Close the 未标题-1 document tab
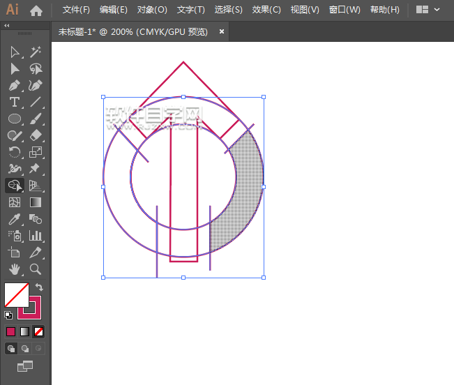454x385 pixels. point(222,31)
